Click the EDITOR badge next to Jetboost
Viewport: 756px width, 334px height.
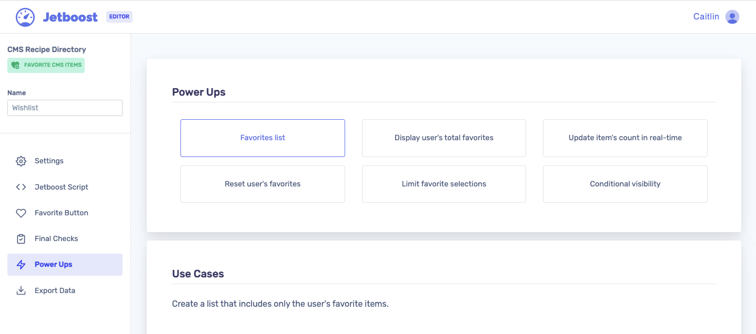coord(119,16)
